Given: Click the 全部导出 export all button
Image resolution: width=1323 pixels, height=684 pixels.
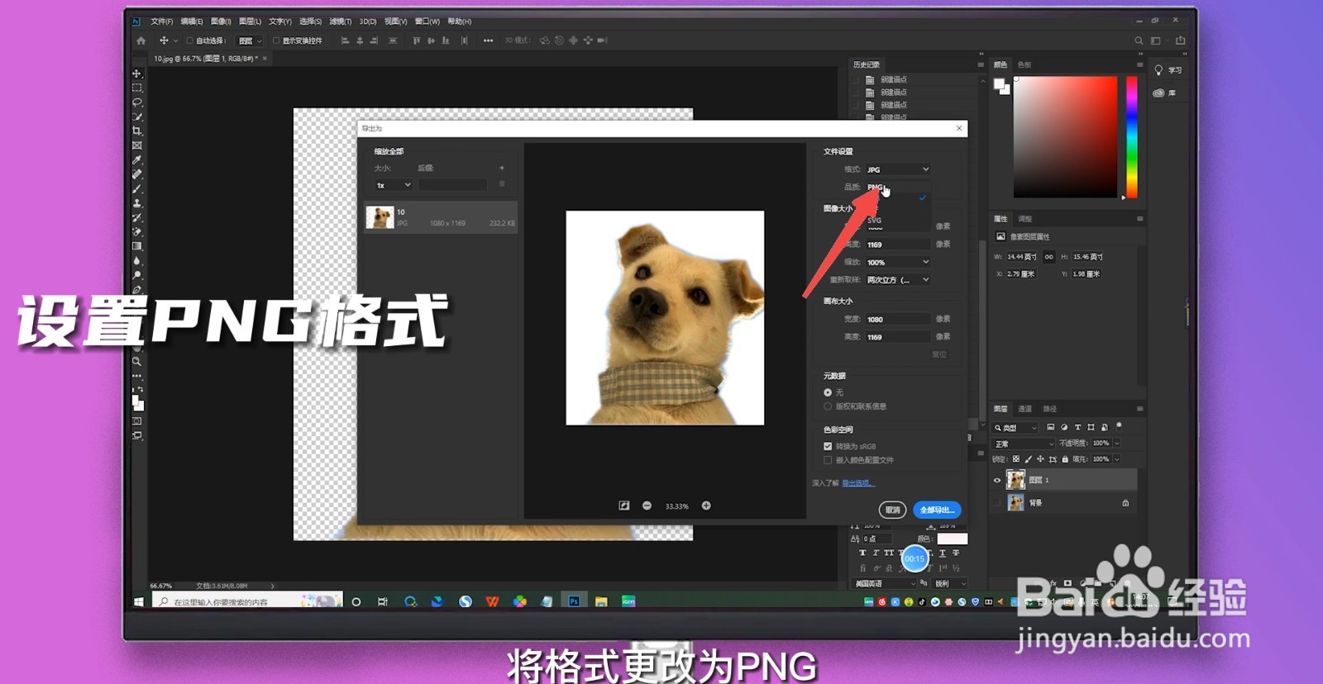Looking at the screenshot, I should 937,510.
